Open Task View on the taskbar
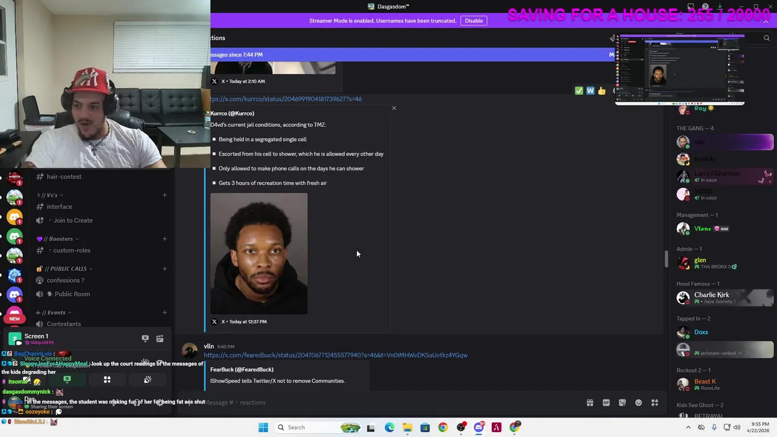This screenshot has width=777, height=437. [x=371, y=427]
